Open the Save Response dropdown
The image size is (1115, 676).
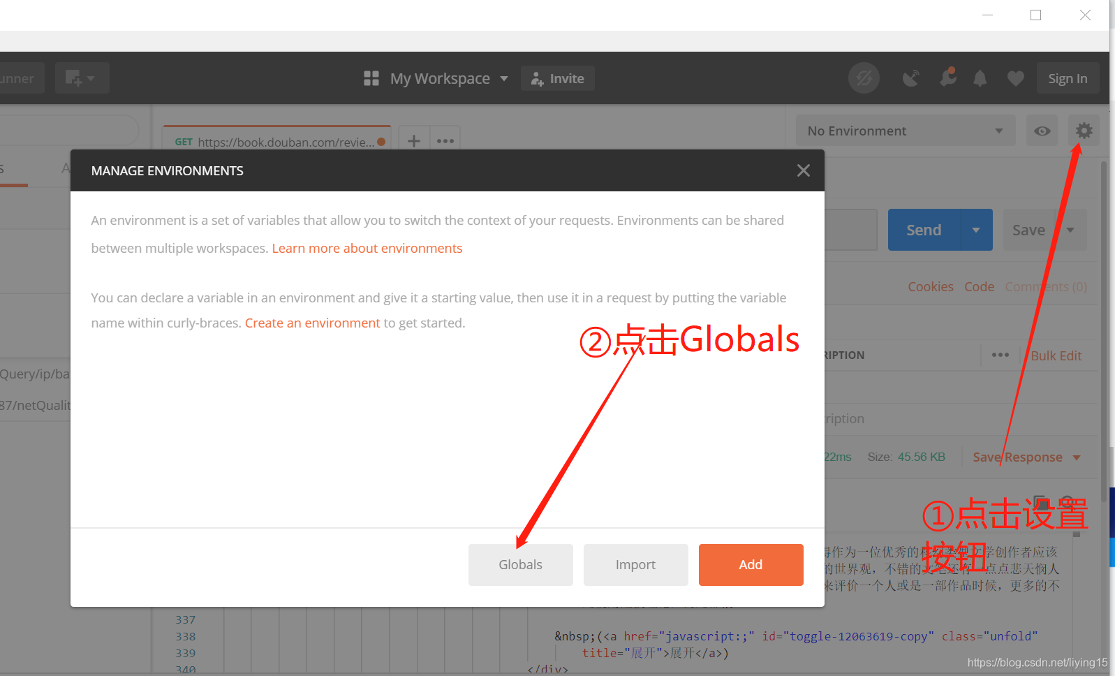pos(1026,457)
